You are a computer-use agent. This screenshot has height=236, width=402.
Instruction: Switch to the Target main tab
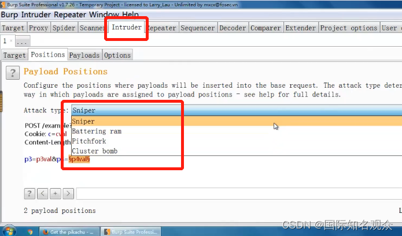(x=13, y=28)
